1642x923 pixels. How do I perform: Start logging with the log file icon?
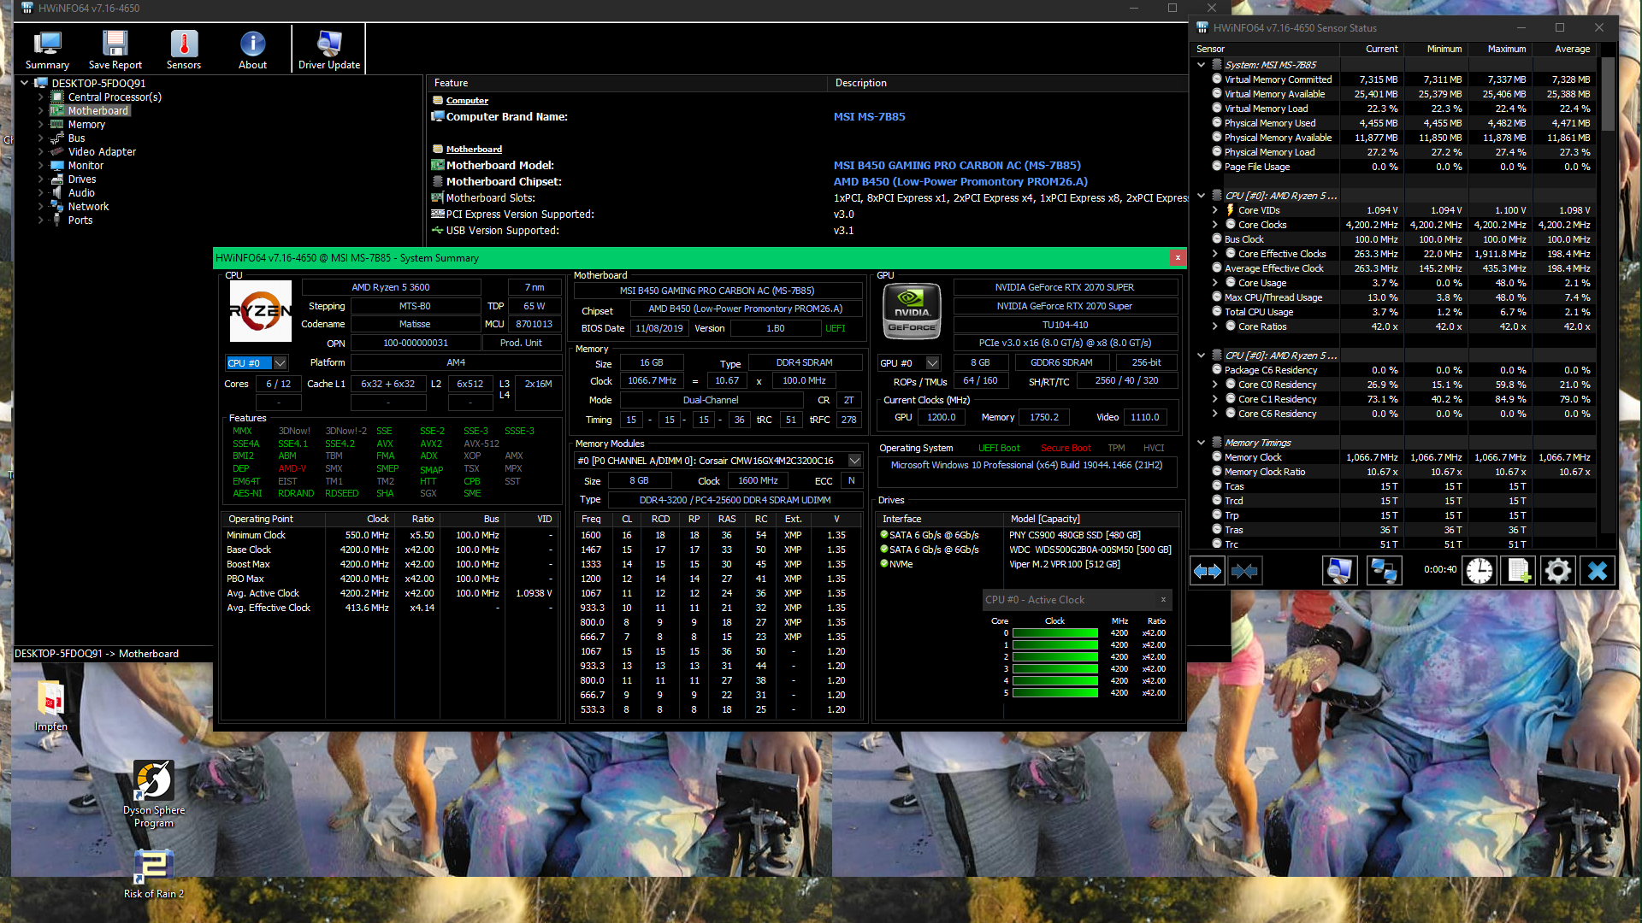pyautogui.click(x=1519, y=571)
